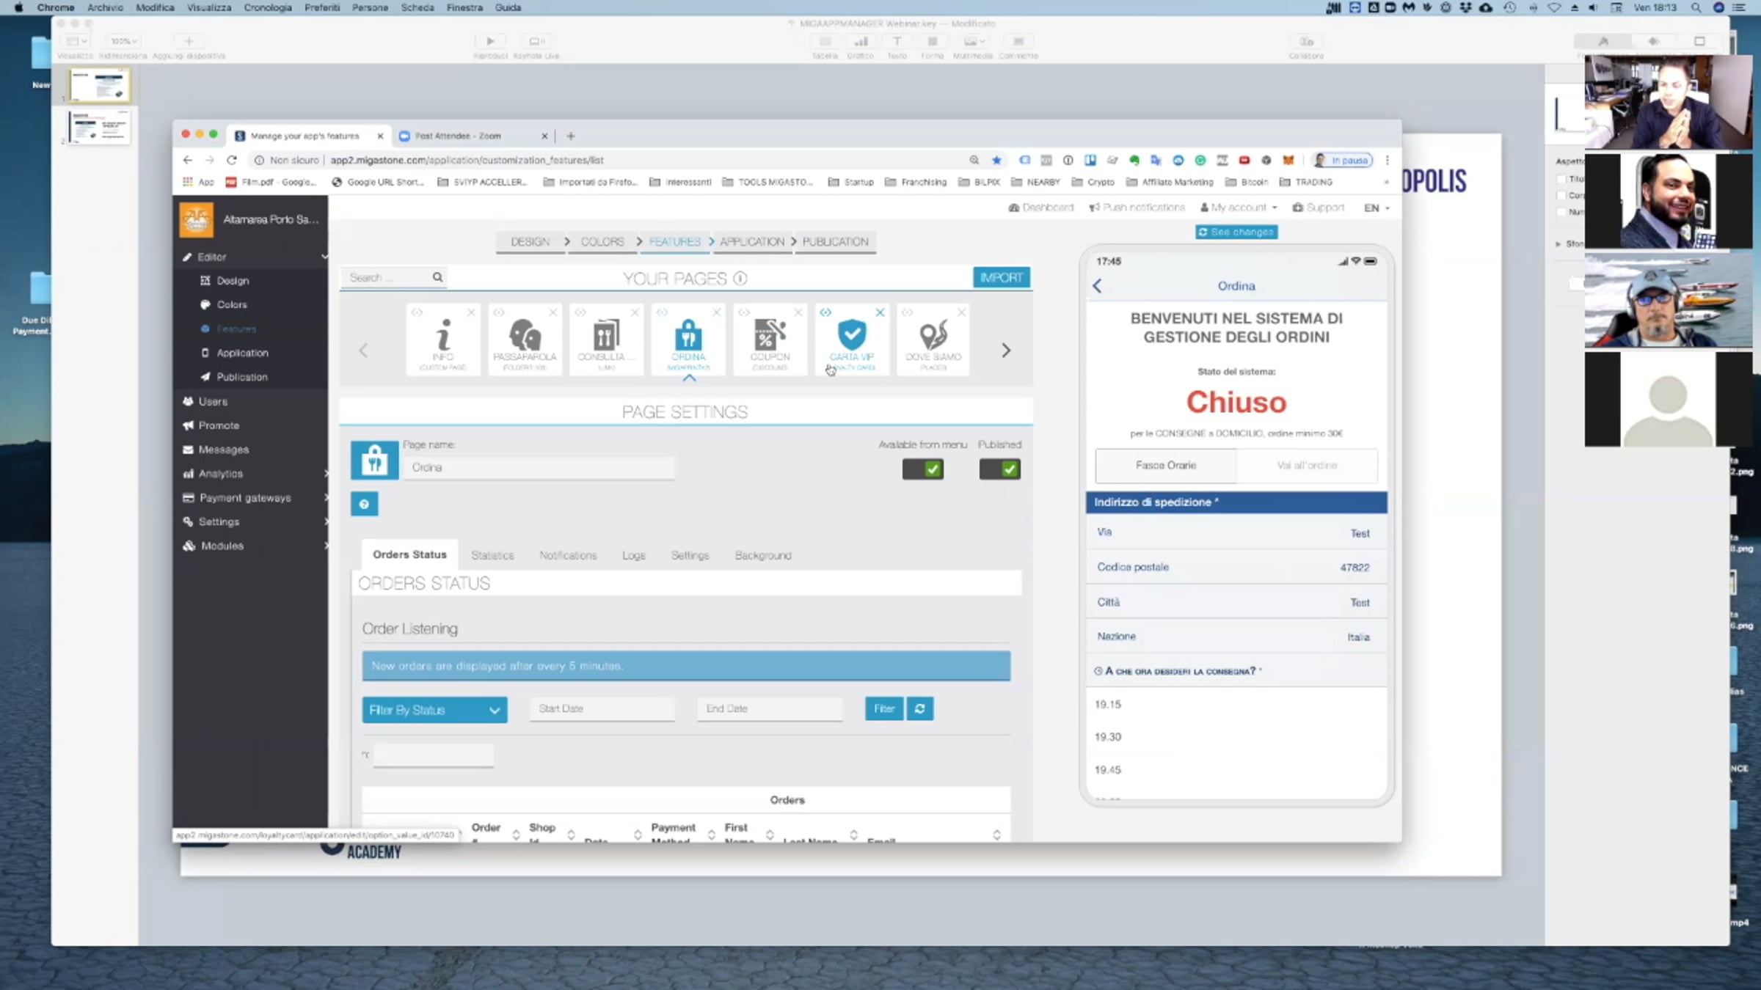Open the Consulta feature page
The height and width of the screenshot is (990, 1761).
606,340
